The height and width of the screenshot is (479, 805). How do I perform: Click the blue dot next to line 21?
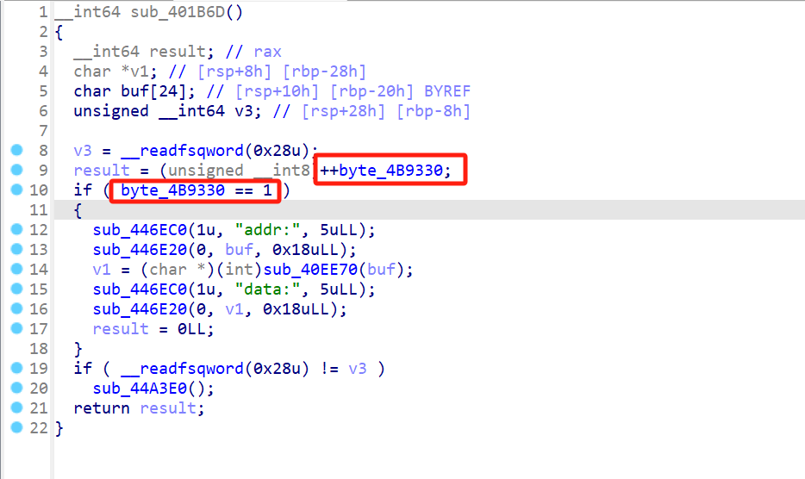tap(16, 408)
